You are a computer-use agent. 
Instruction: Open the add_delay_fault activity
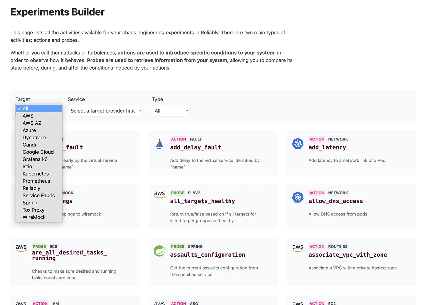196,147
